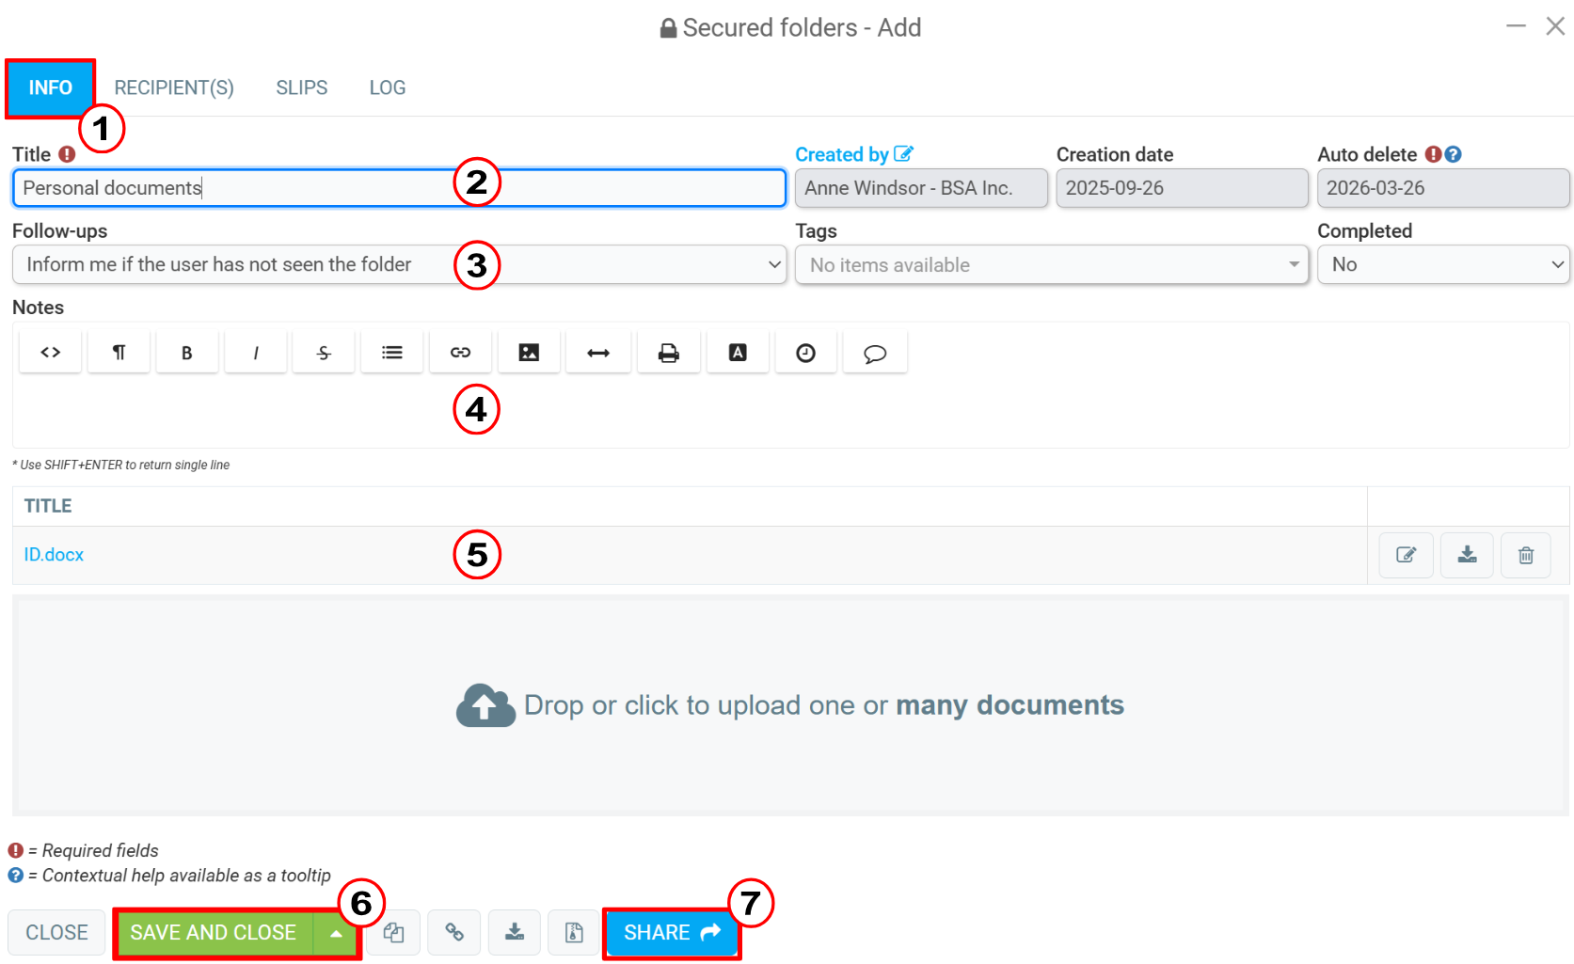Apply strikethrough formatting in Notes

[x=324, y=353]
